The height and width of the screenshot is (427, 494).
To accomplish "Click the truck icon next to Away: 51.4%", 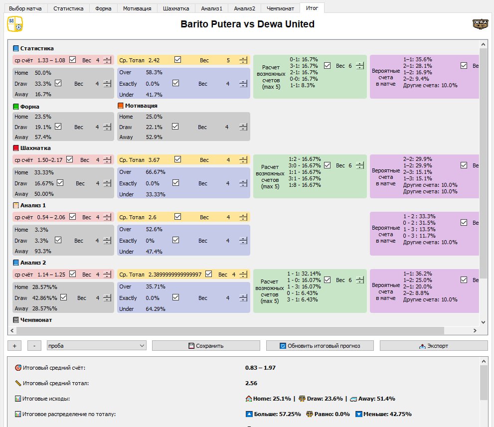I will click(x=353, y=399).
